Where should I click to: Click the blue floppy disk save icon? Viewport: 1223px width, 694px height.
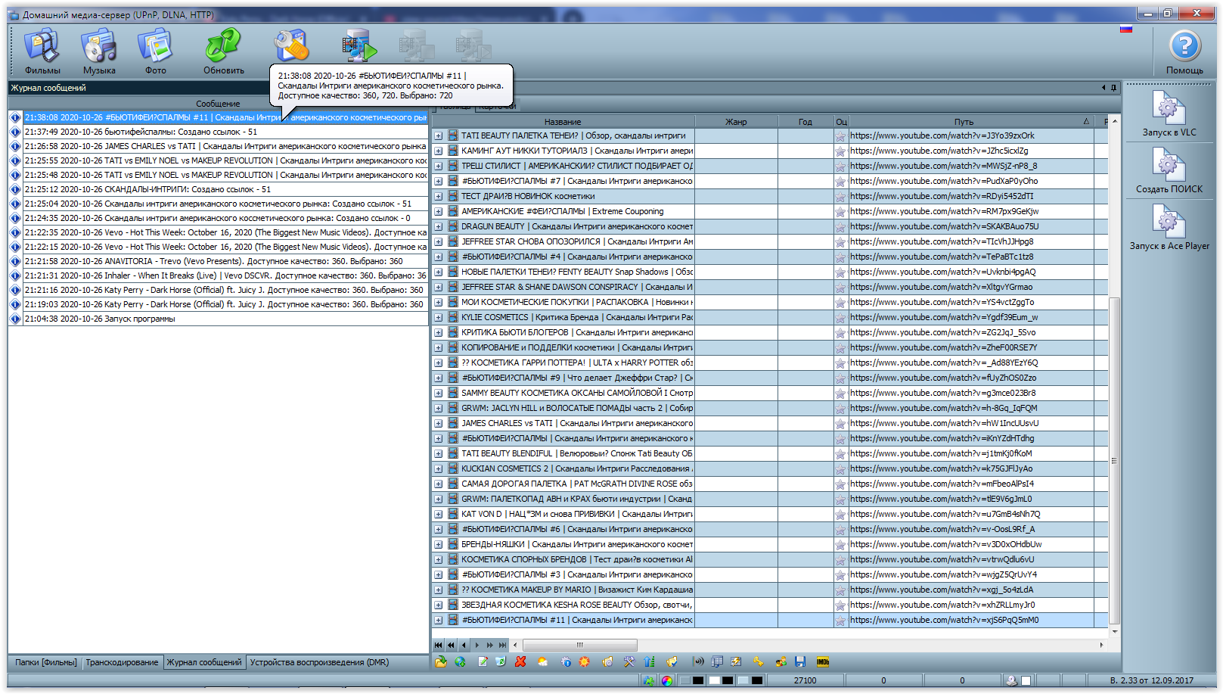click(800, 662)
